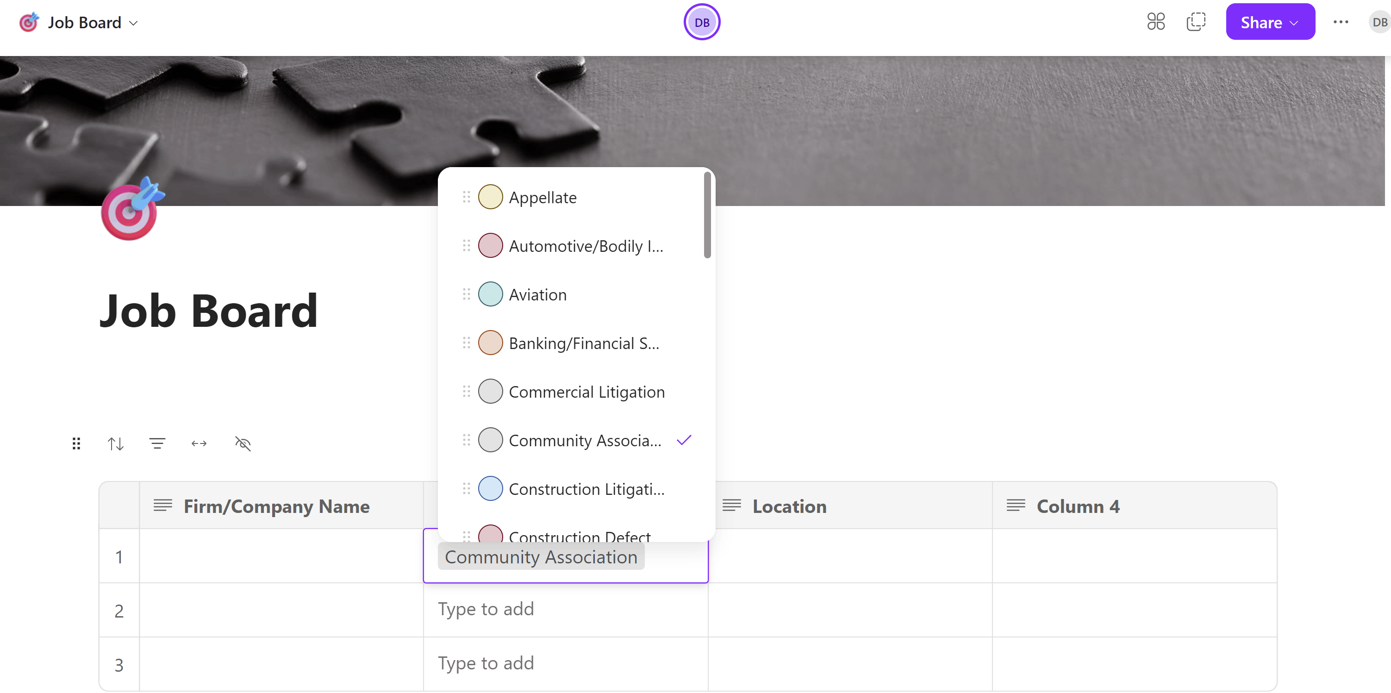Choose Commercial Litigation from the list
This screenshot has width=1391, height=693.
pyautogui.click(x=586, y=392)
